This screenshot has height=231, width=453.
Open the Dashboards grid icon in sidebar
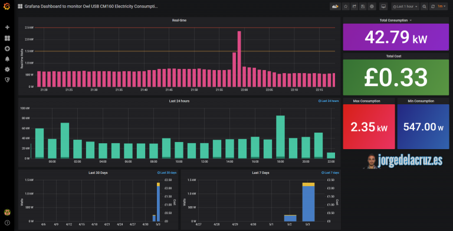click(x=7, y=38)
